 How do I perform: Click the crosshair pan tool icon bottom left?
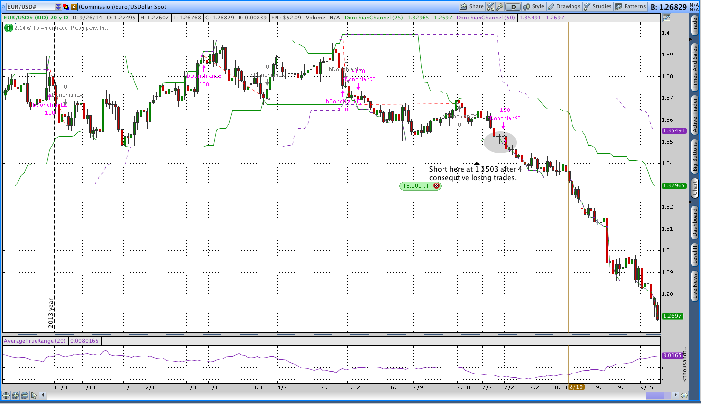(6, 395)
